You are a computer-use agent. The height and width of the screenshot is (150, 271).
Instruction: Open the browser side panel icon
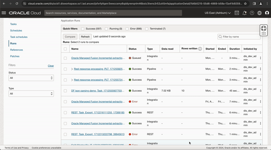pos(254,3)
